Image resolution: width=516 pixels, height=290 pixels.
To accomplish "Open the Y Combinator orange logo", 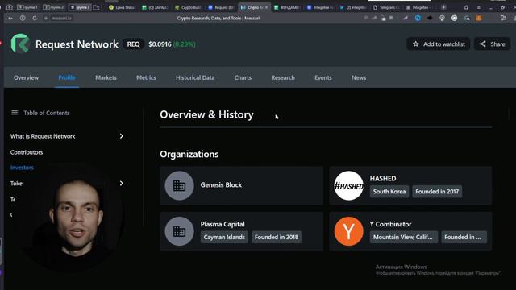I will 348,231.
